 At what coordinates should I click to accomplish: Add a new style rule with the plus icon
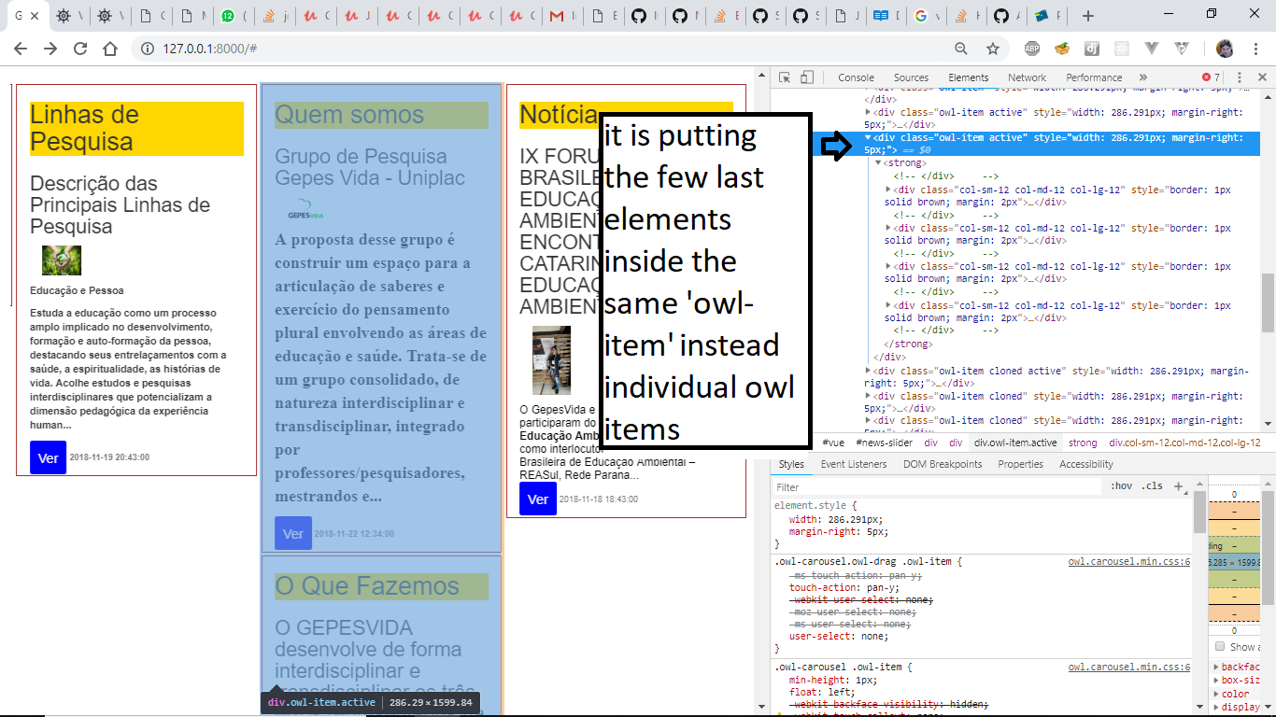(1178, 486)
